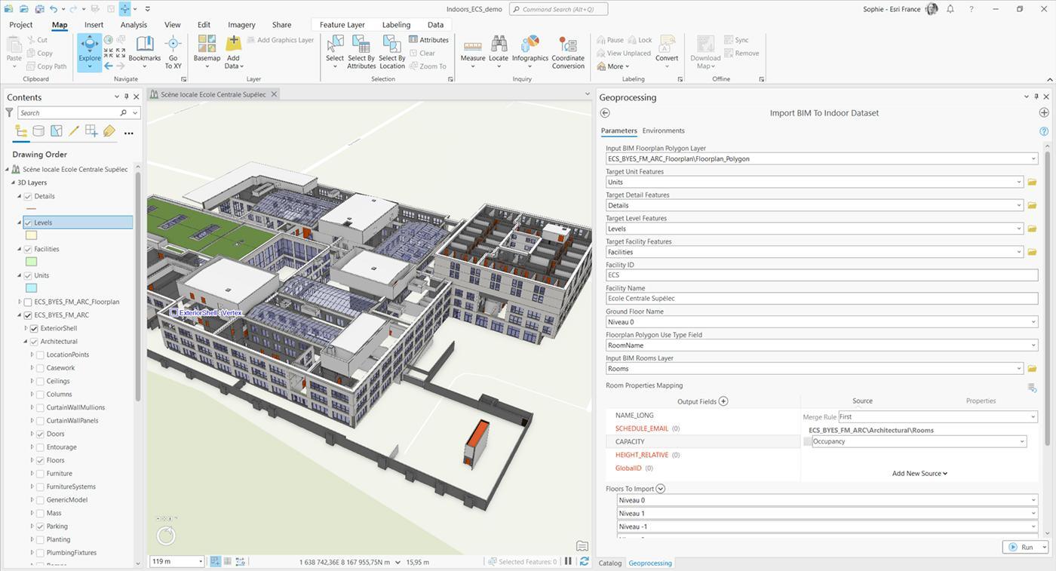Expand the ECS_BYES_FM_ARC_Floorplan group
The image size is (1056, 571).
tap(20, 302)
